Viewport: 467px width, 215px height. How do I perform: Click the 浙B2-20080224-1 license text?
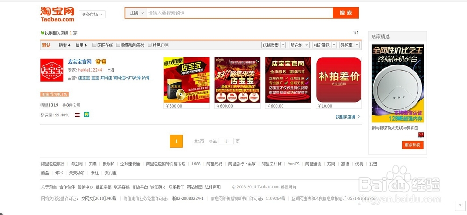pos(188,198)
